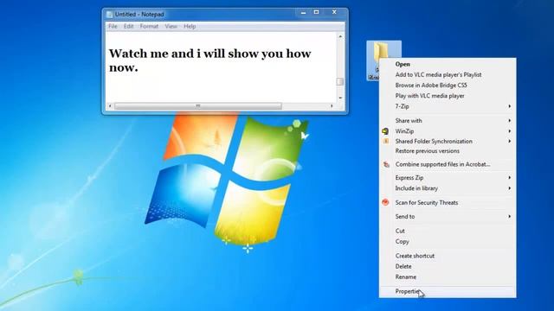Close the Notepad window
Viewport: 554px width, 311px height.
334,12
